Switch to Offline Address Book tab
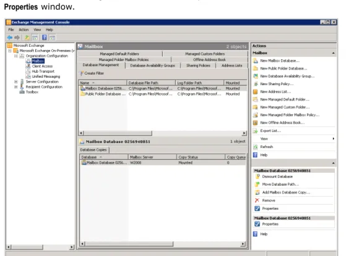This screenshot has width=346, height=256. tap(209, 60)
